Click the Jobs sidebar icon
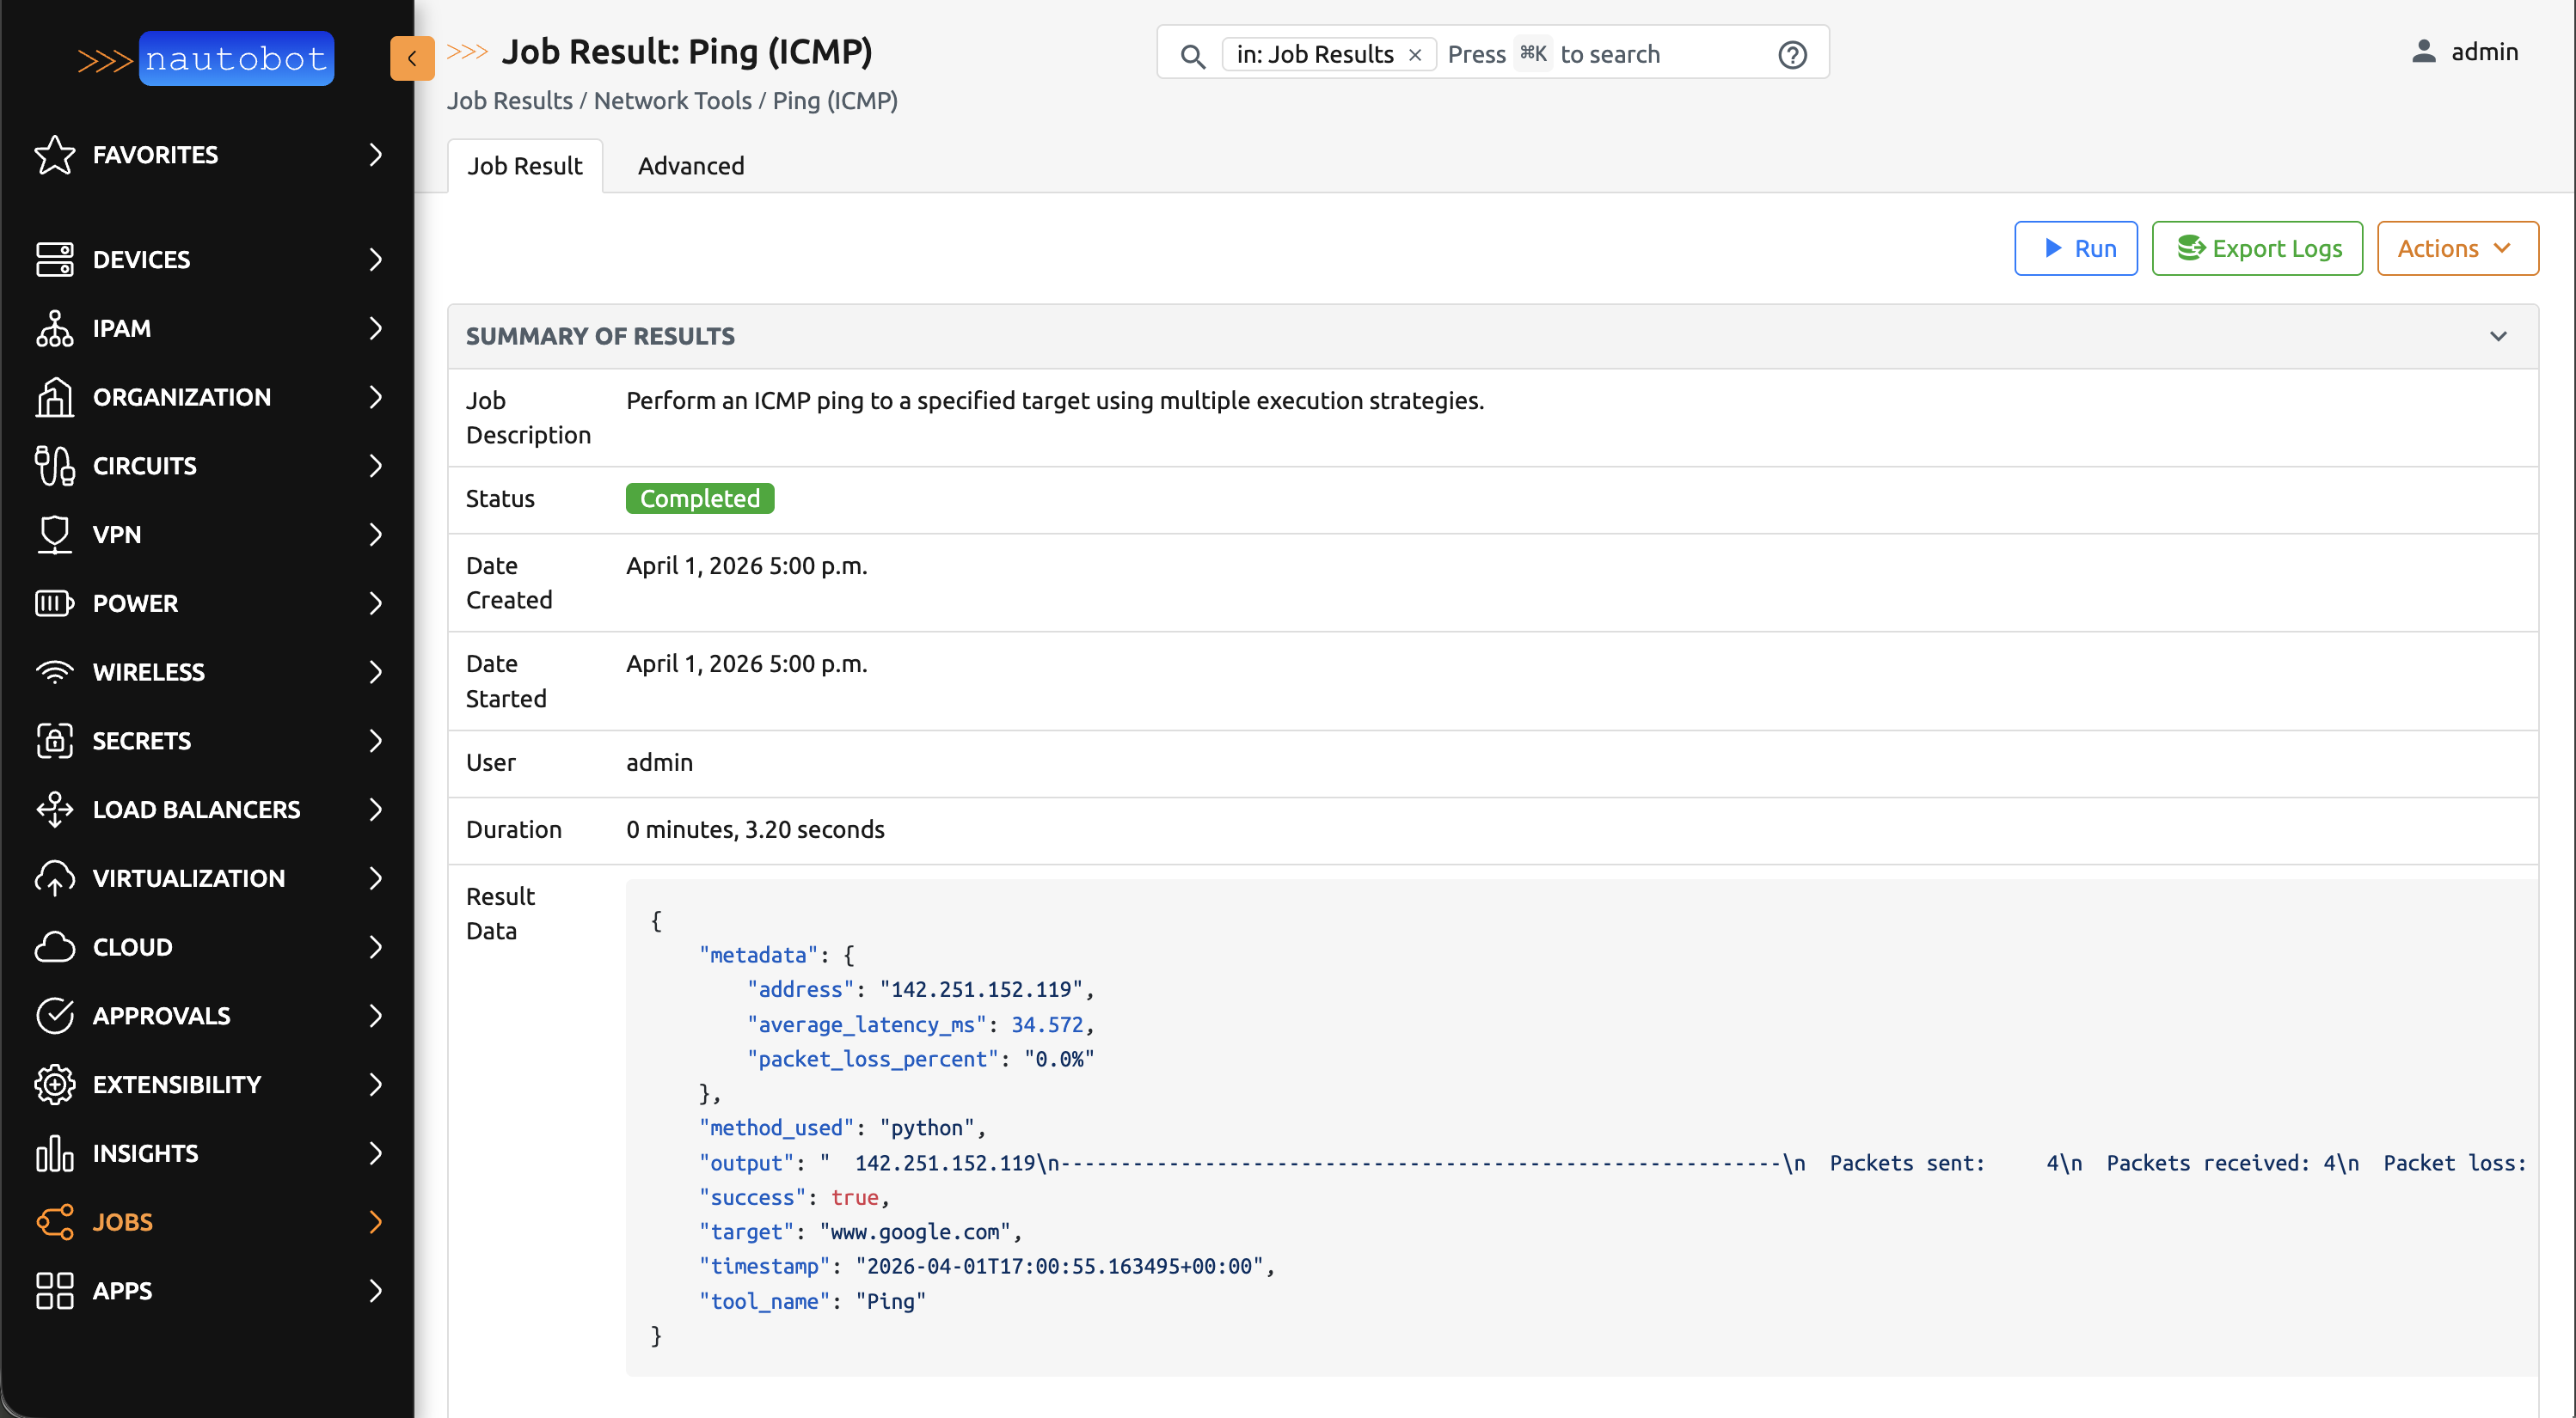 [54, 1221]
